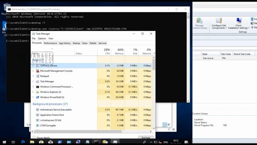
Task: Open the View menu in Task Manager
Action: [51, 39]
